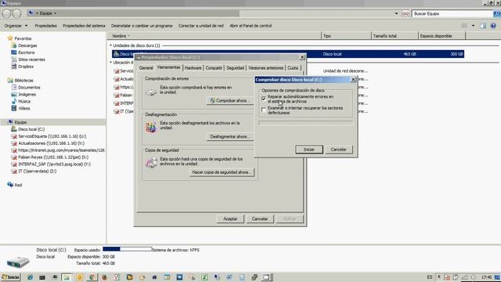Viewport: 501px width, 282px height.
Task: Click the large drive icon in details pane
Action: (x=18, y=262)
